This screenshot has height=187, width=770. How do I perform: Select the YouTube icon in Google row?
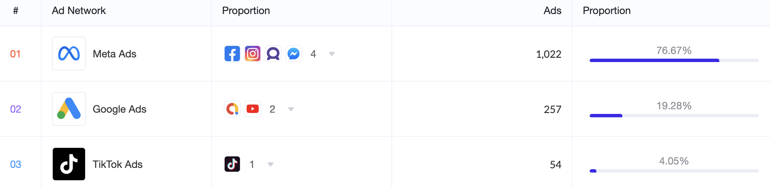click(253, 109)
